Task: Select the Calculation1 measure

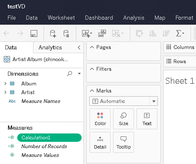Action: coord(49,138)
